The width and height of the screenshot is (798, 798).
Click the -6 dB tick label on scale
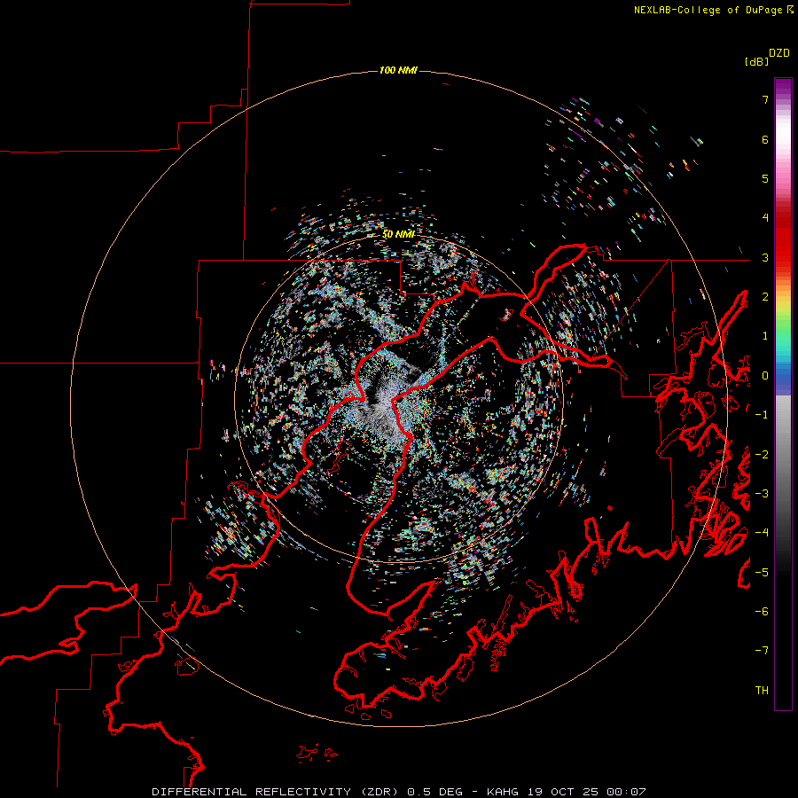tap(762, 611)
